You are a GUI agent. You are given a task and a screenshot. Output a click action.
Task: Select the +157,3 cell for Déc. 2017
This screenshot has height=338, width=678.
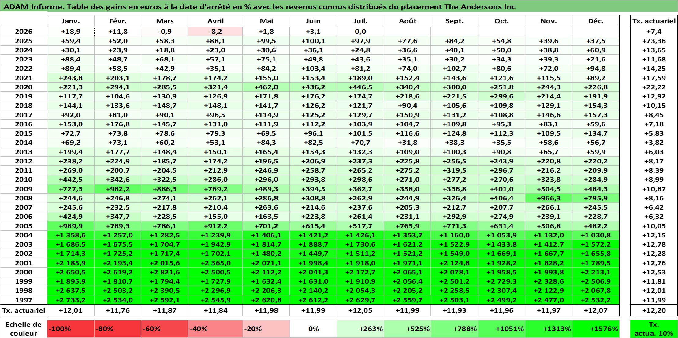(x=596, y=115)
